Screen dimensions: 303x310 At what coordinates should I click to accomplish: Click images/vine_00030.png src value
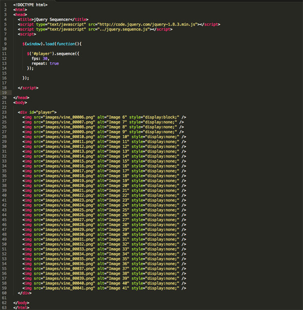coord(69,234)
